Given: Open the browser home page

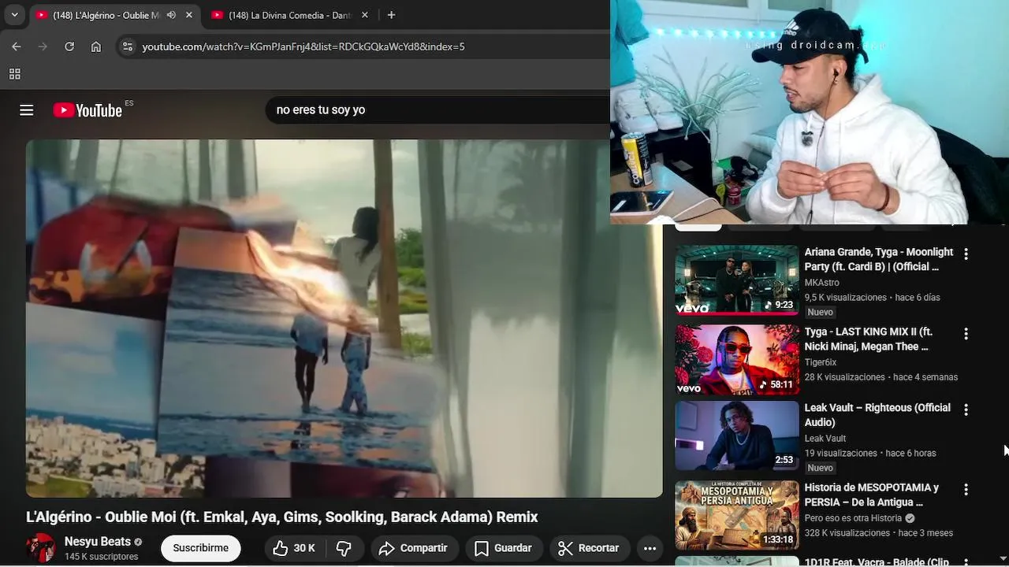Looking at the screenshot, I should point(96,46).
